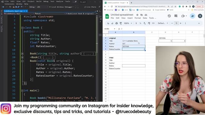
Task: View cloud save status icon
Action: [146, 15]
